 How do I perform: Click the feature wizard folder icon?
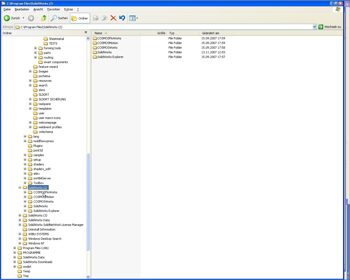coord(35,67)
